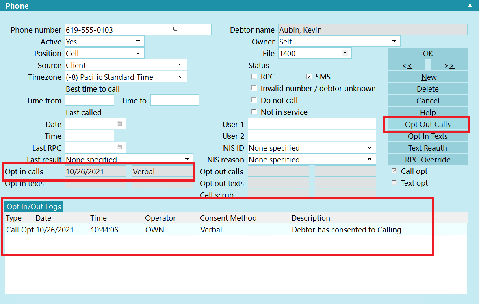This screenshot has height=304, width=479.
Task: Click the extension field beside the phone number
Action: point(196,29)
